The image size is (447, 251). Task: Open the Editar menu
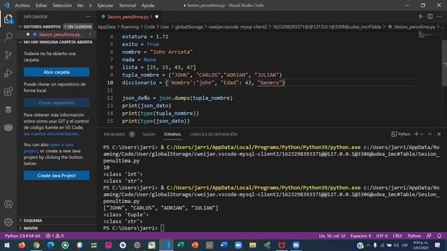[x=41, y=5]
